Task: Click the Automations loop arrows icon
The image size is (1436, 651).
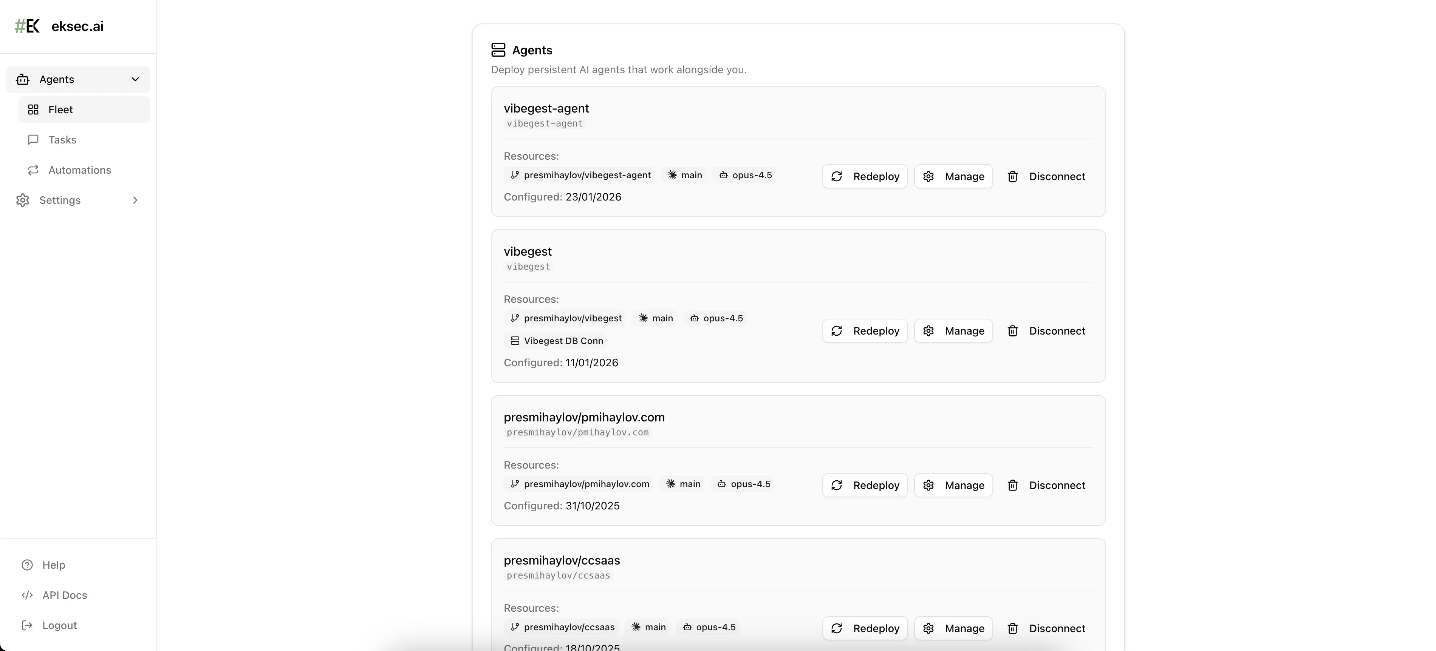Action: tap(34, 170)
